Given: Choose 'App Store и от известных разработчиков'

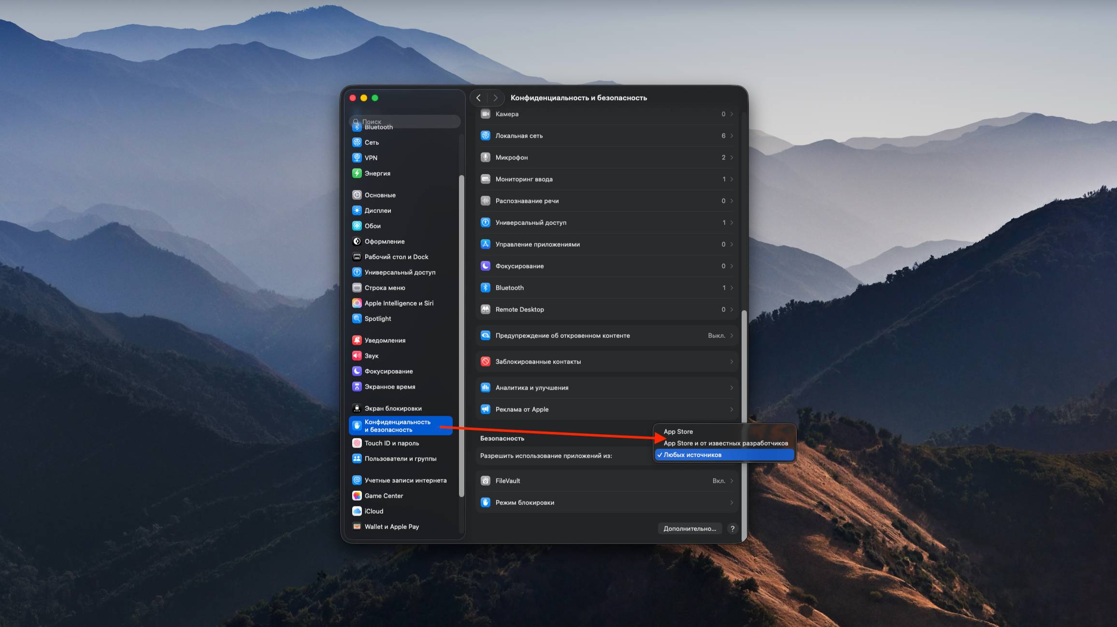Looking at the screenshot, I should click(725, 443).
